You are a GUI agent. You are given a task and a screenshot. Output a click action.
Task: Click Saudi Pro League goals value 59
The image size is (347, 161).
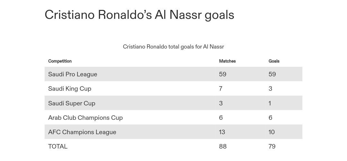(272, 74)
